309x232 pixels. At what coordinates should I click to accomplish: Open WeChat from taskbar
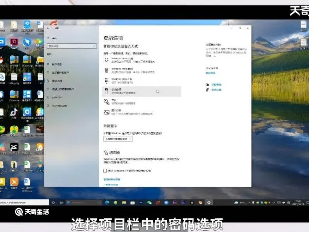click(x=149, y=203)
